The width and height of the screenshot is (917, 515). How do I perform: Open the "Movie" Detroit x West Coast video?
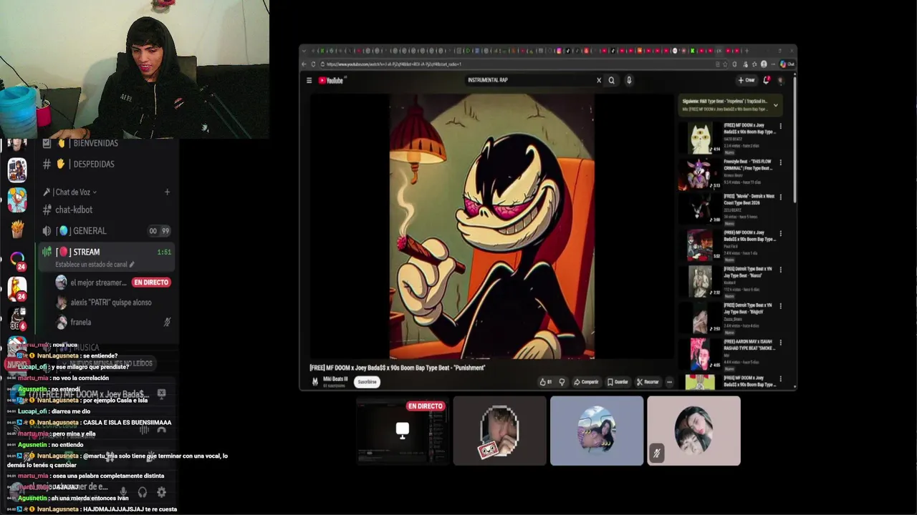(749, 200)
